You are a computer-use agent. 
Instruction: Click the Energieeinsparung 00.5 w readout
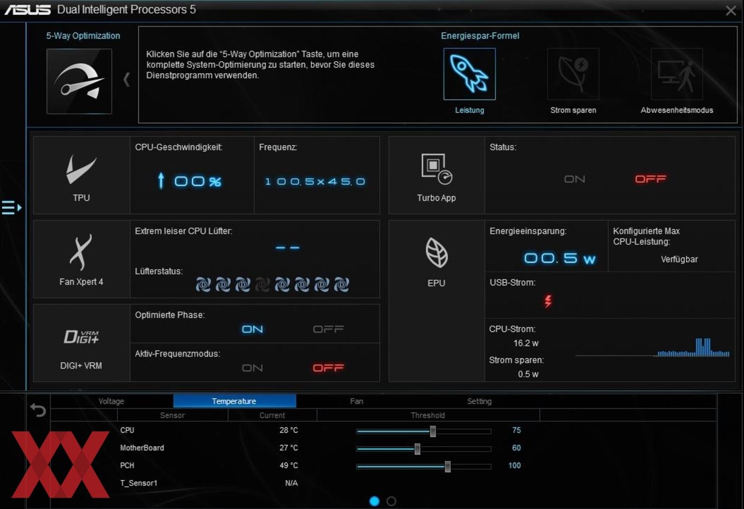pyautogui.click(x=559, y=258)
